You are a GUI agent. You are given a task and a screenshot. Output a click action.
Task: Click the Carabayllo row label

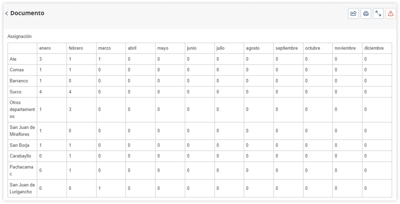(20, 156)
